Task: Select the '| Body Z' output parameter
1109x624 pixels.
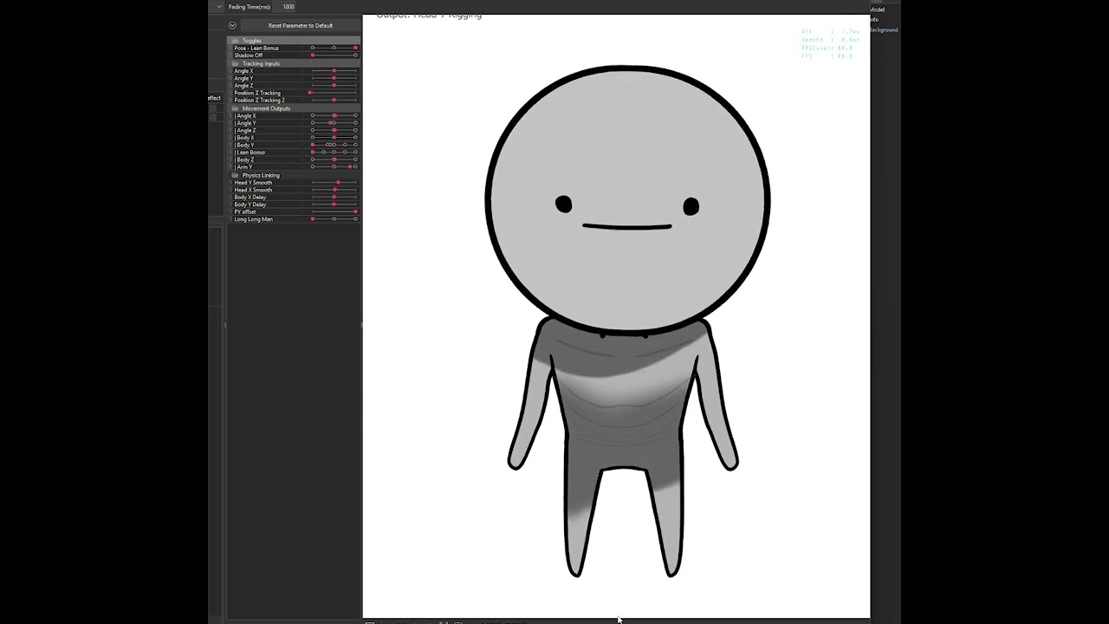Action: [x=244, y=159]
